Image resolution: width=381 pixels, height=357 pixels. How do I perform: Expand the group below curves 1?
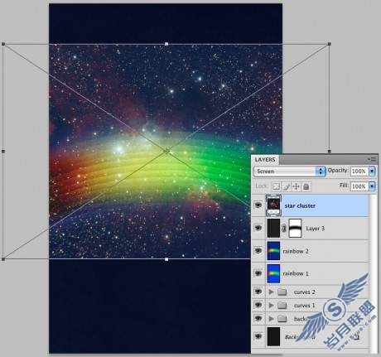(x=271, y=319)
